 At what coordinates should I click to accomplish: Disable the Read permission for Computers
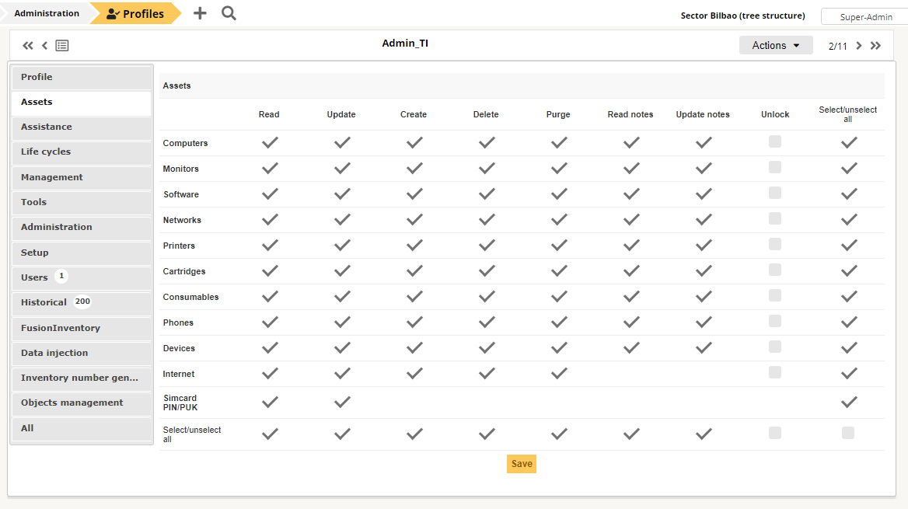click(269, 142)
